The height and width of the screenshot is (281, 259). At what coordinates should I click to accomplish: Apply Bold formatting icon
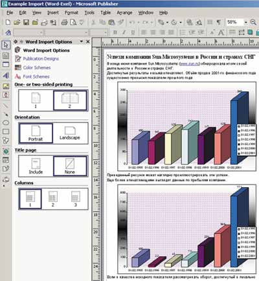115,32
